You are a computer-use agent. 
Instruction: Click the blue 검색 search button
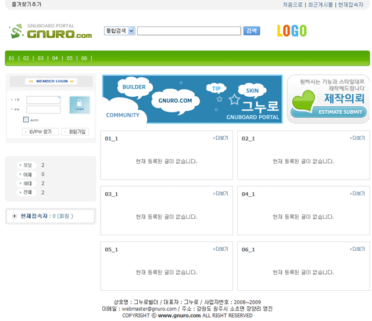point(252,31)
